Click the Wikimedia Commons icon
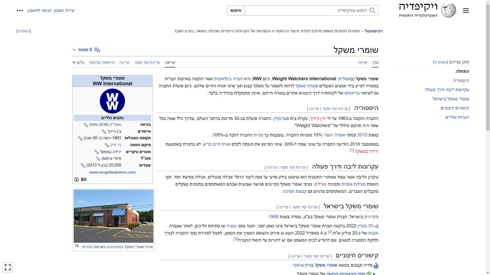This screenshot has height=275, width=490. pyautogui.click(x=376, y=266)
